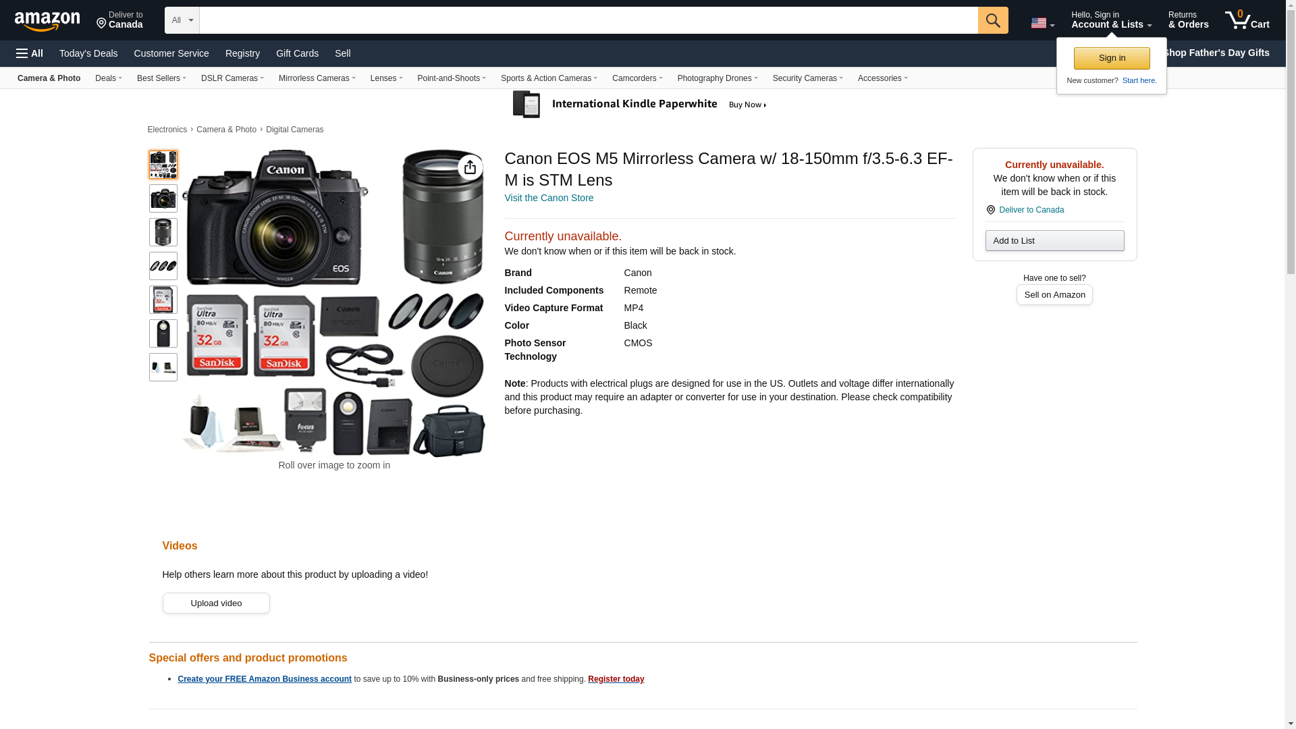The width and height of the screenshot is (1296, 729).
Task: Click the Sell on Amazon button
Action: click(1054, 295)
